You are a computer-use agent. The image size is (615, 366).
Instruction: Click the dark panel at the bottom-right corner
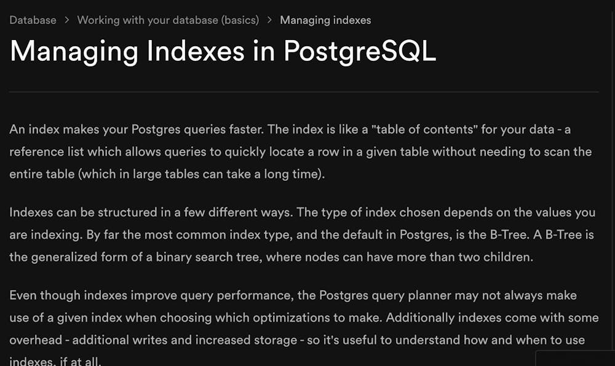(x=575, y=358)
